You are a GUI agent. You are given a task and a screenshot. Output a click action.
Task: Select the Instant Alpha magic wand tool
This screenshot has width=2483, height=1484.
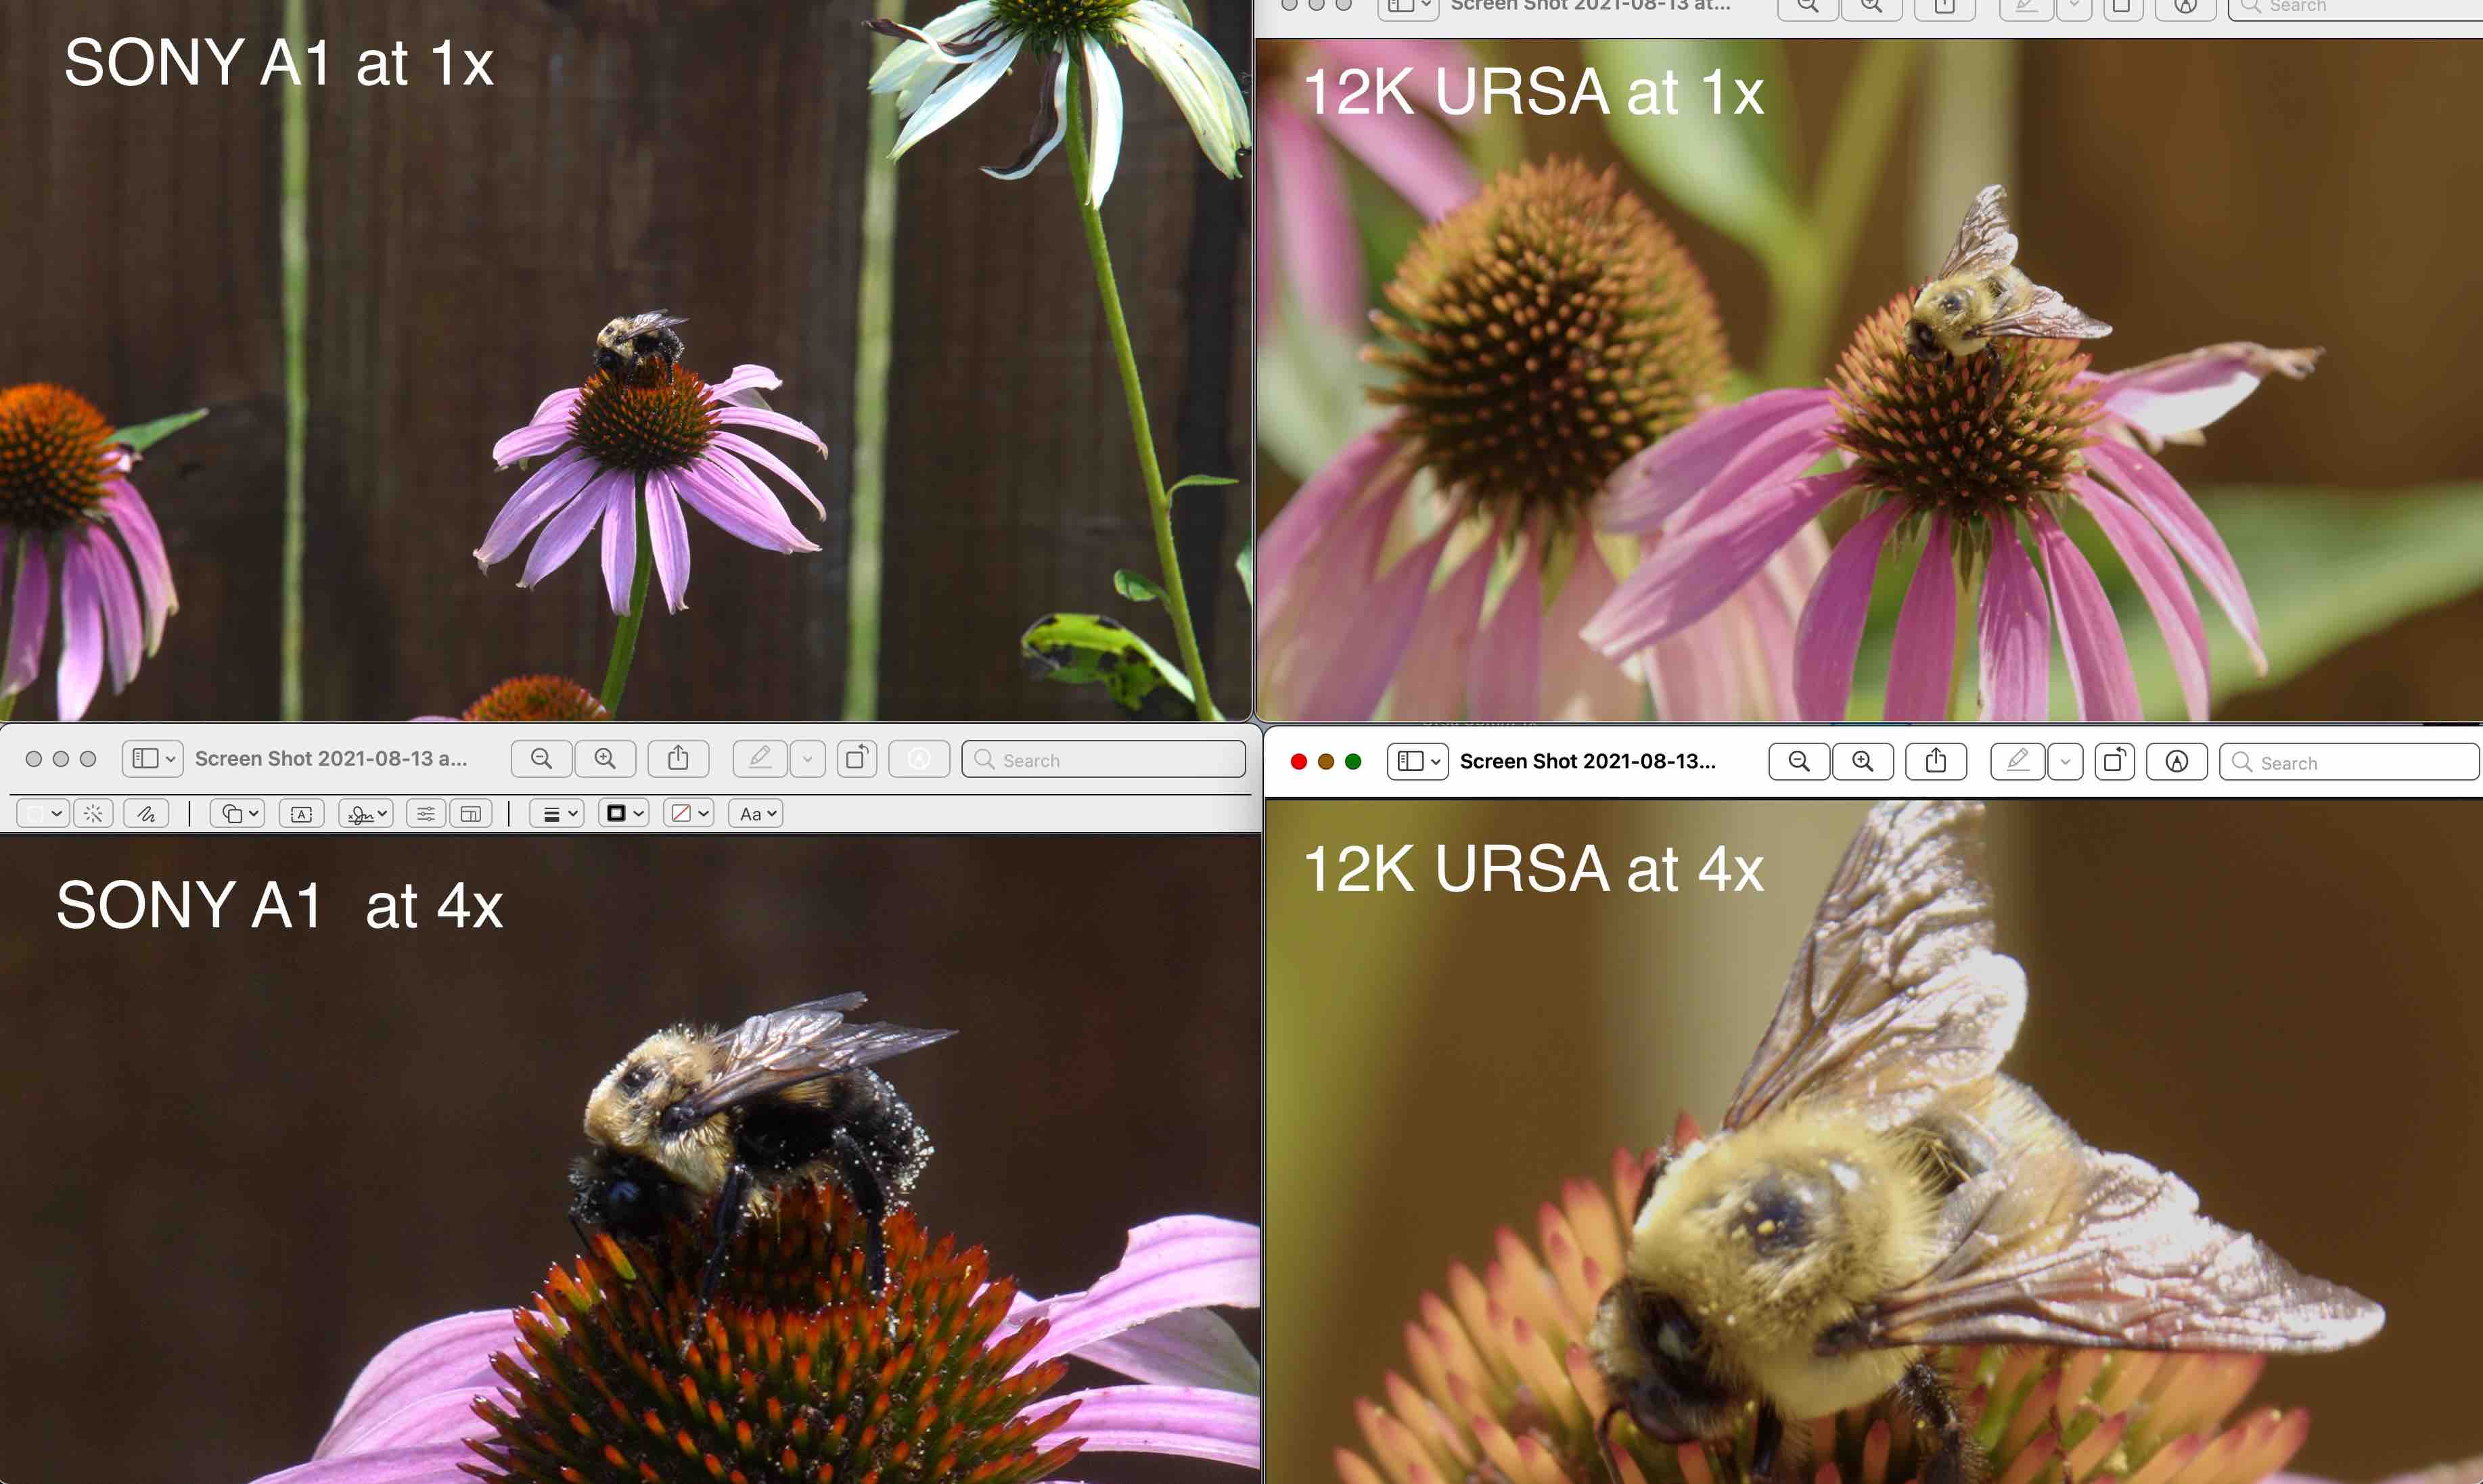93,814
